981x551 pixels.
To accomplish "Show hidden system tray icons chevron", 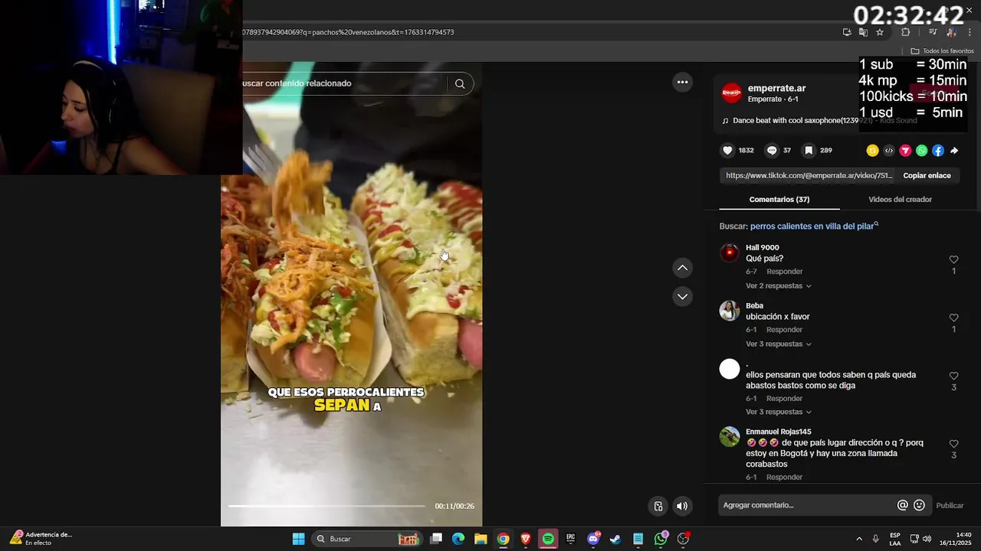I will [859, 539].
